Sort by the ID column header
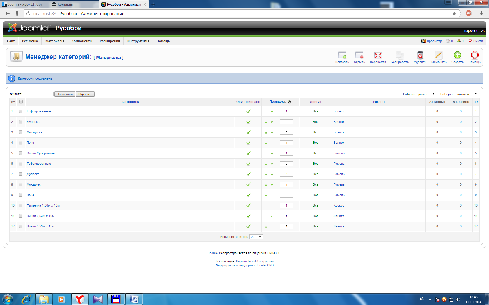 pyautogui.click(x=476, y=102)
